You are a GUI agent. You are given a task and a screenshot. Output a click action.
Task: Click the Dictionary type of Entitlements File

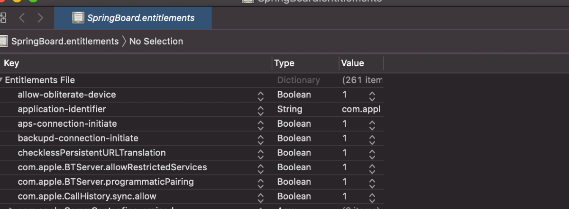coord(299,80)
